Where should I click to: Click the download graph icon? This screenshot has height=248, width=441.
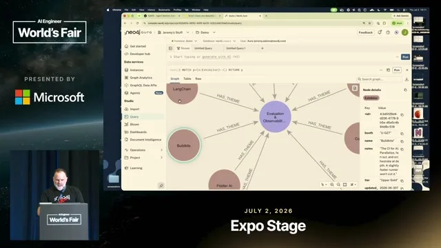click(407, 79)
